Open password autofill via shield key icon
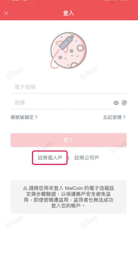The height and width of the screenshot is (274, 138). (x=124, y=103)
